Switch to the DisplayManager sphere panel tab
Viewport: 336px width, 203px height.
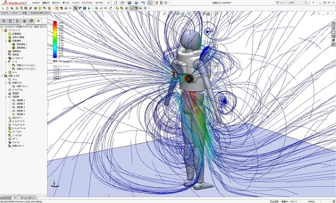click(31, 21)
